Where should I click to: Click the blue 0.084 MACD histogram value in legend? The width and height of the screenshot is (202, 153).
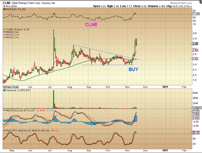point(51,110)
